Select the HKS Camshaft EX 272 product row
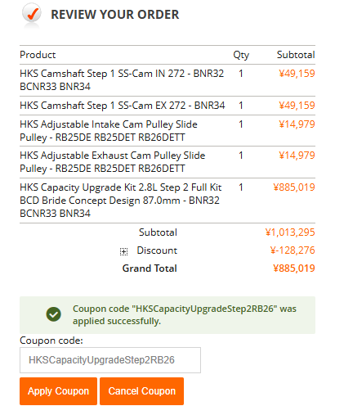This screenshot has width=344, height=406. [168, 106]
